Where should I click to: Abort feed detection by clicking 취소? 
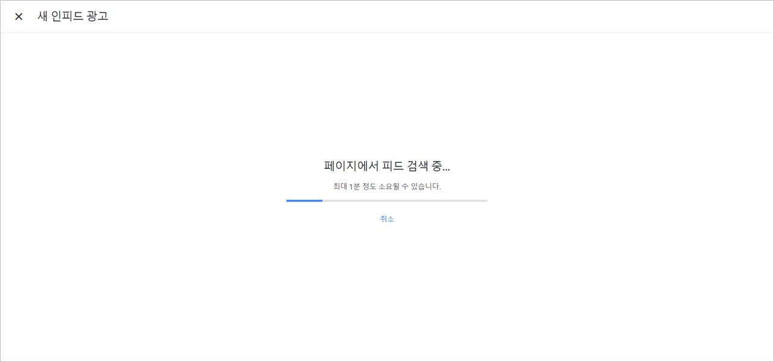point(386,219)
